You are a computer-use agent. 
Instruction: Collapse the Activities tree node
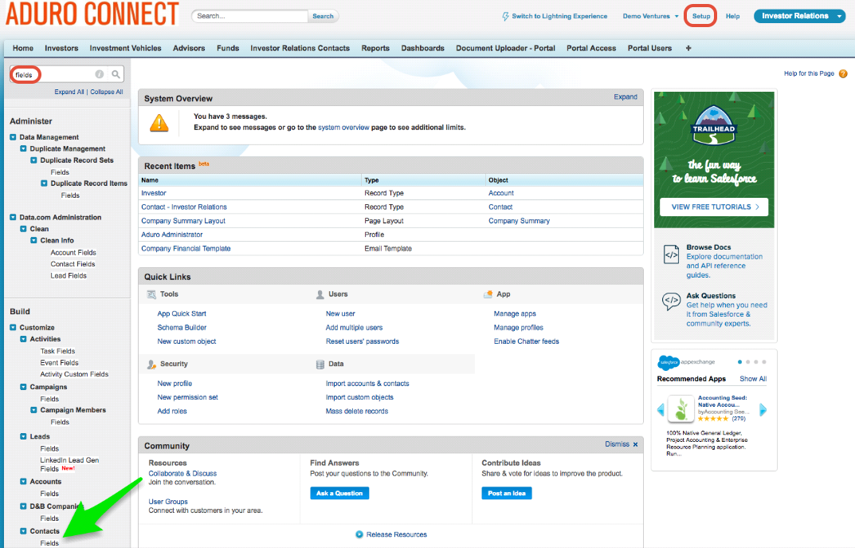coord(23,339)
